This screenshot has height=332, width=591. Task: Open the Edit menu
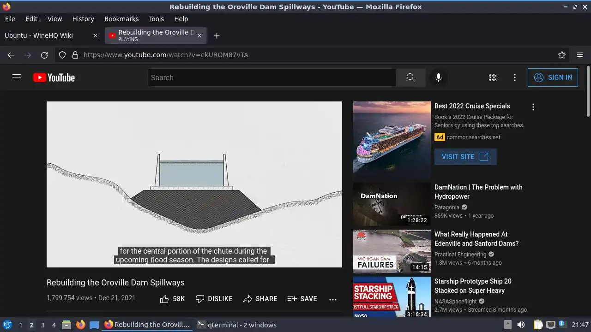coord(31,19)
